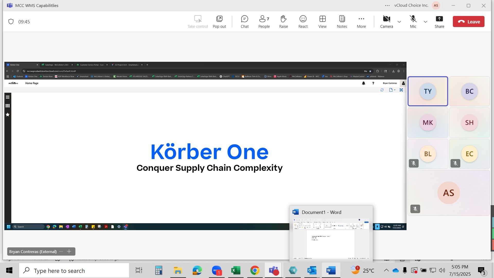
Task: Click hamburger menu in Körber One sidebar
Action: coord(8,97)
